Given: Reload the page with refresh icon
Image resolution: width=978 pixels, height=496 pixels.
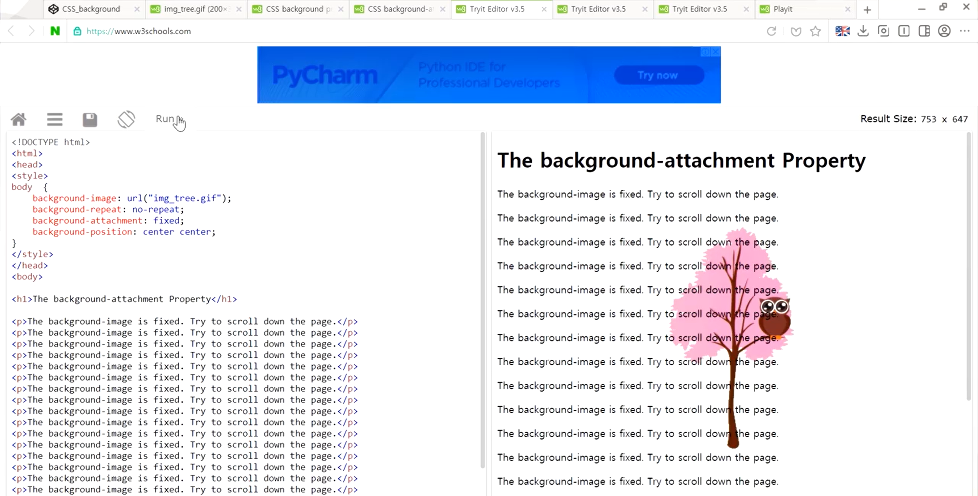Looking at the screenshot, I should (x=771, y=31).
